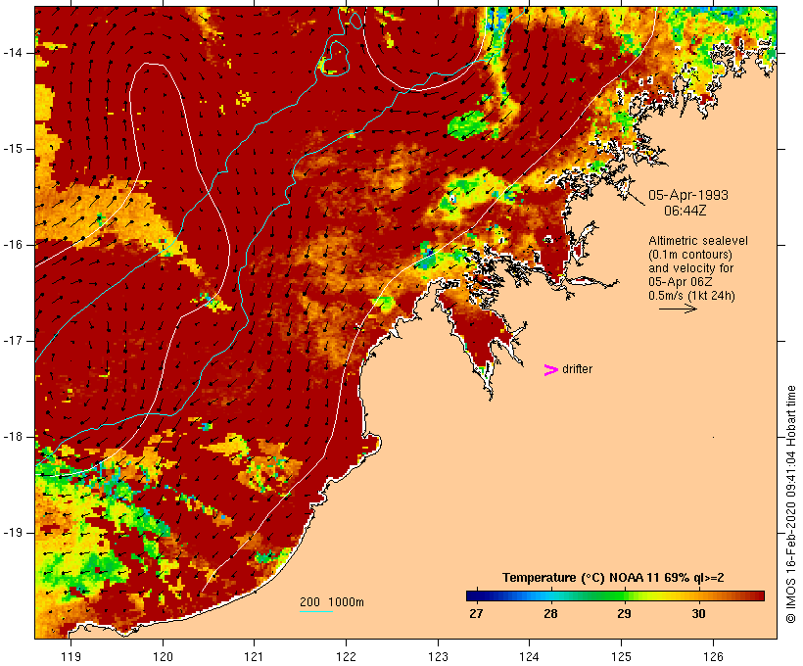Click the longitude axis label '121'
This screenshot has width=803, height=666.
(x=254, y=656)
